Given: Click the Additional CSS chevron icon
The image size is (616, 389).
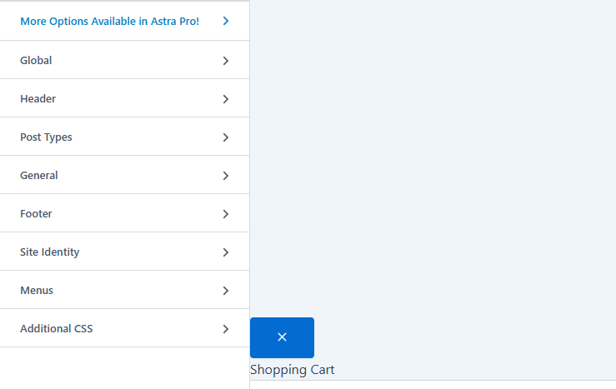Looking at the screenshot, I should point(226,329).
